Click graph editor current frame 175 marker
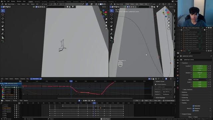 click(x=71, y=81)
